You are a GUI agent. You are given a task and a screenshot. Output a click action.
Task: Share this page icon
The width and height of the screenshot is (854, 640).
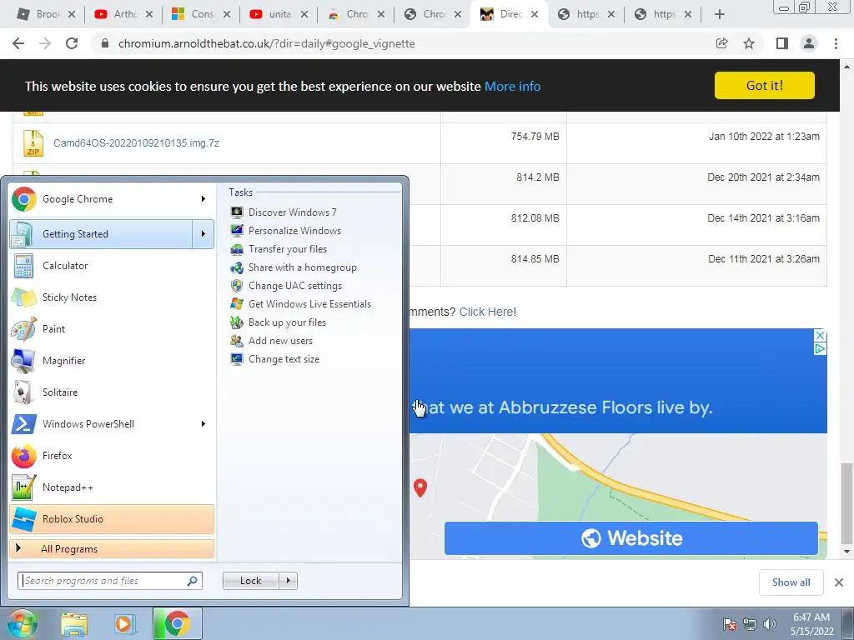coord(721,43)
